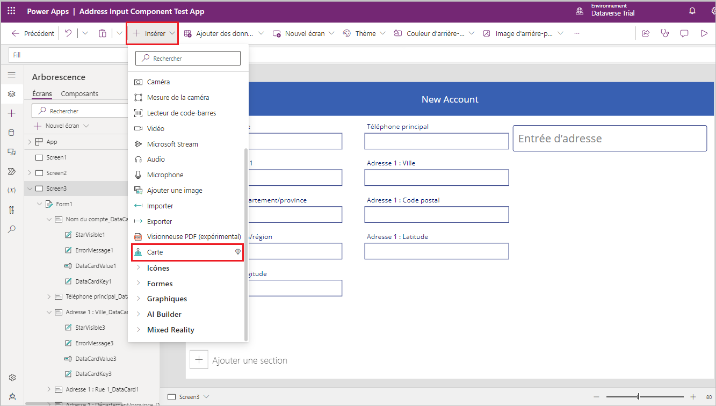This screenshot has height=406, width=716.
Task: Open the app launcher waffle icon
Action: (x=11, y=11)
